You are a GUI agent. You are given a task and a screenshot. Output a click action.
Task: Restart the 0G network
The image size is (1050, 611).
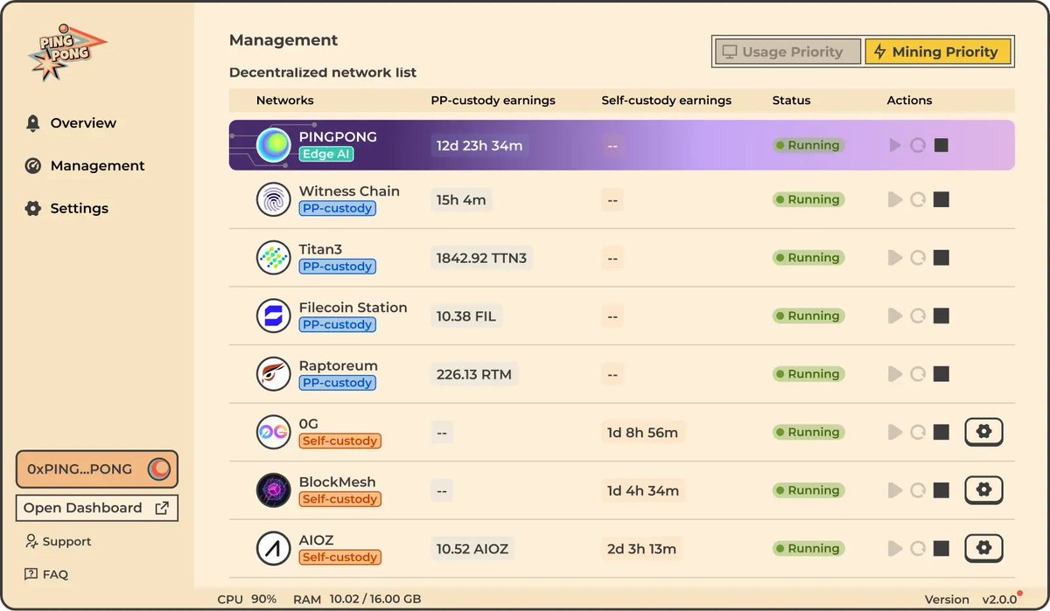coord(918,432)
